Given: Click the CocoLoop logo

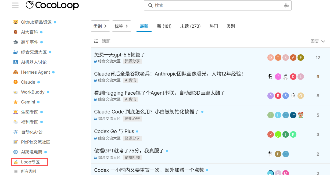Looking at the screenshot, I should pyautogui.click(x=52, y=5).
